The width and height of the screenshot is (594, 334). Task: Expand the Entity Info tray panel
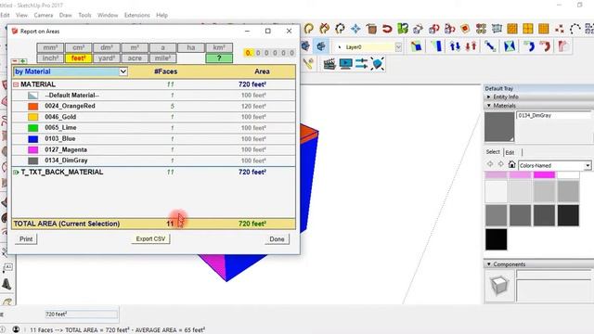click(489, 96)
